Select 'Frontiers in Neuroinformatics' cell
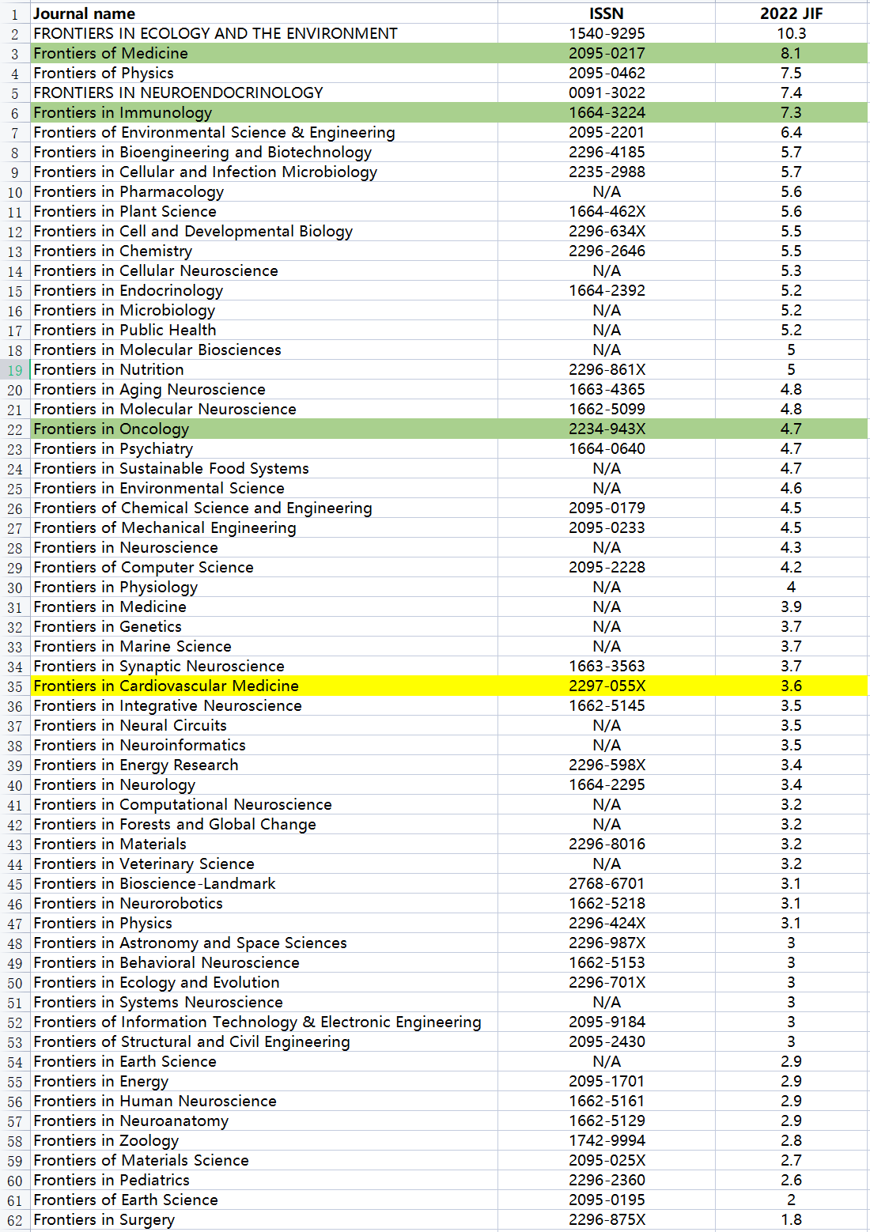The image size is (870, 1232). pyautogui.click(x=264, y=745)
